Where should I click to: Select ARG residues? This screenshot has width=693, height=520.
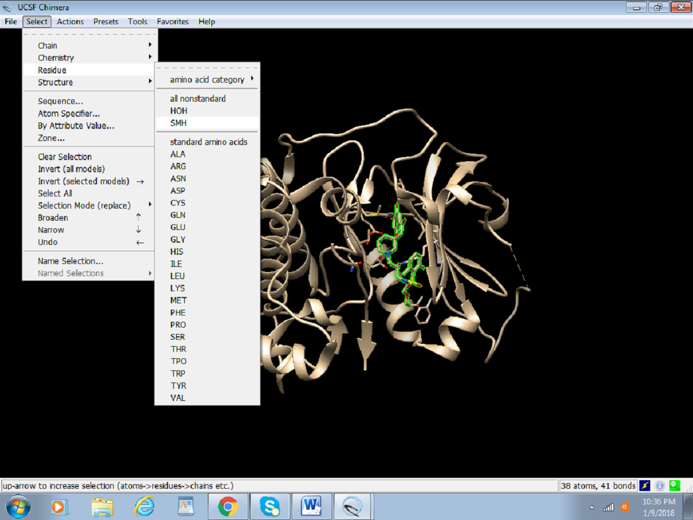point(207,166)
